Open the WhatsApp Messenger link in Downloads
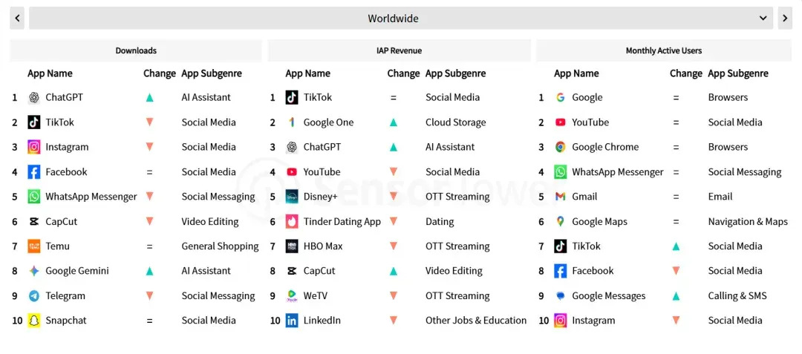 91,197
